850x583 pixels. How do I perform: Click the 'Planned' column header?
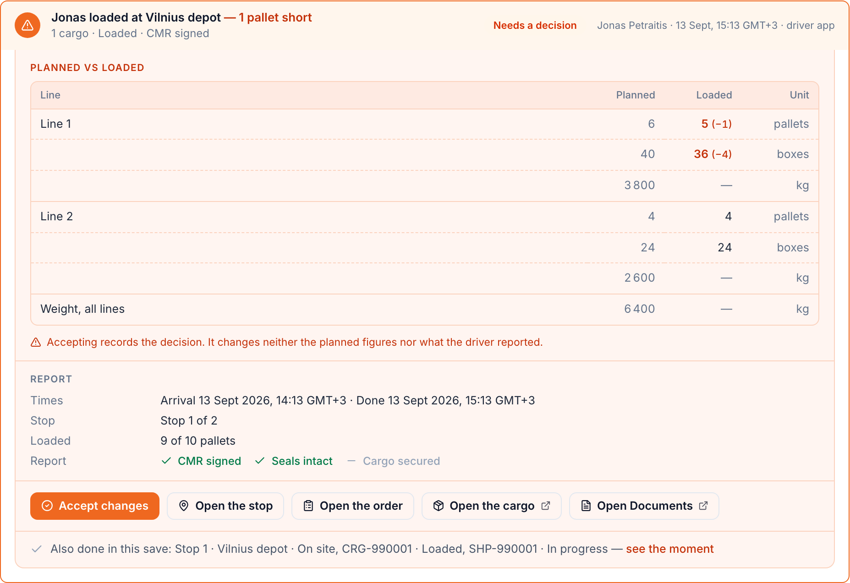pyautogui.click(x=636, y=95)
